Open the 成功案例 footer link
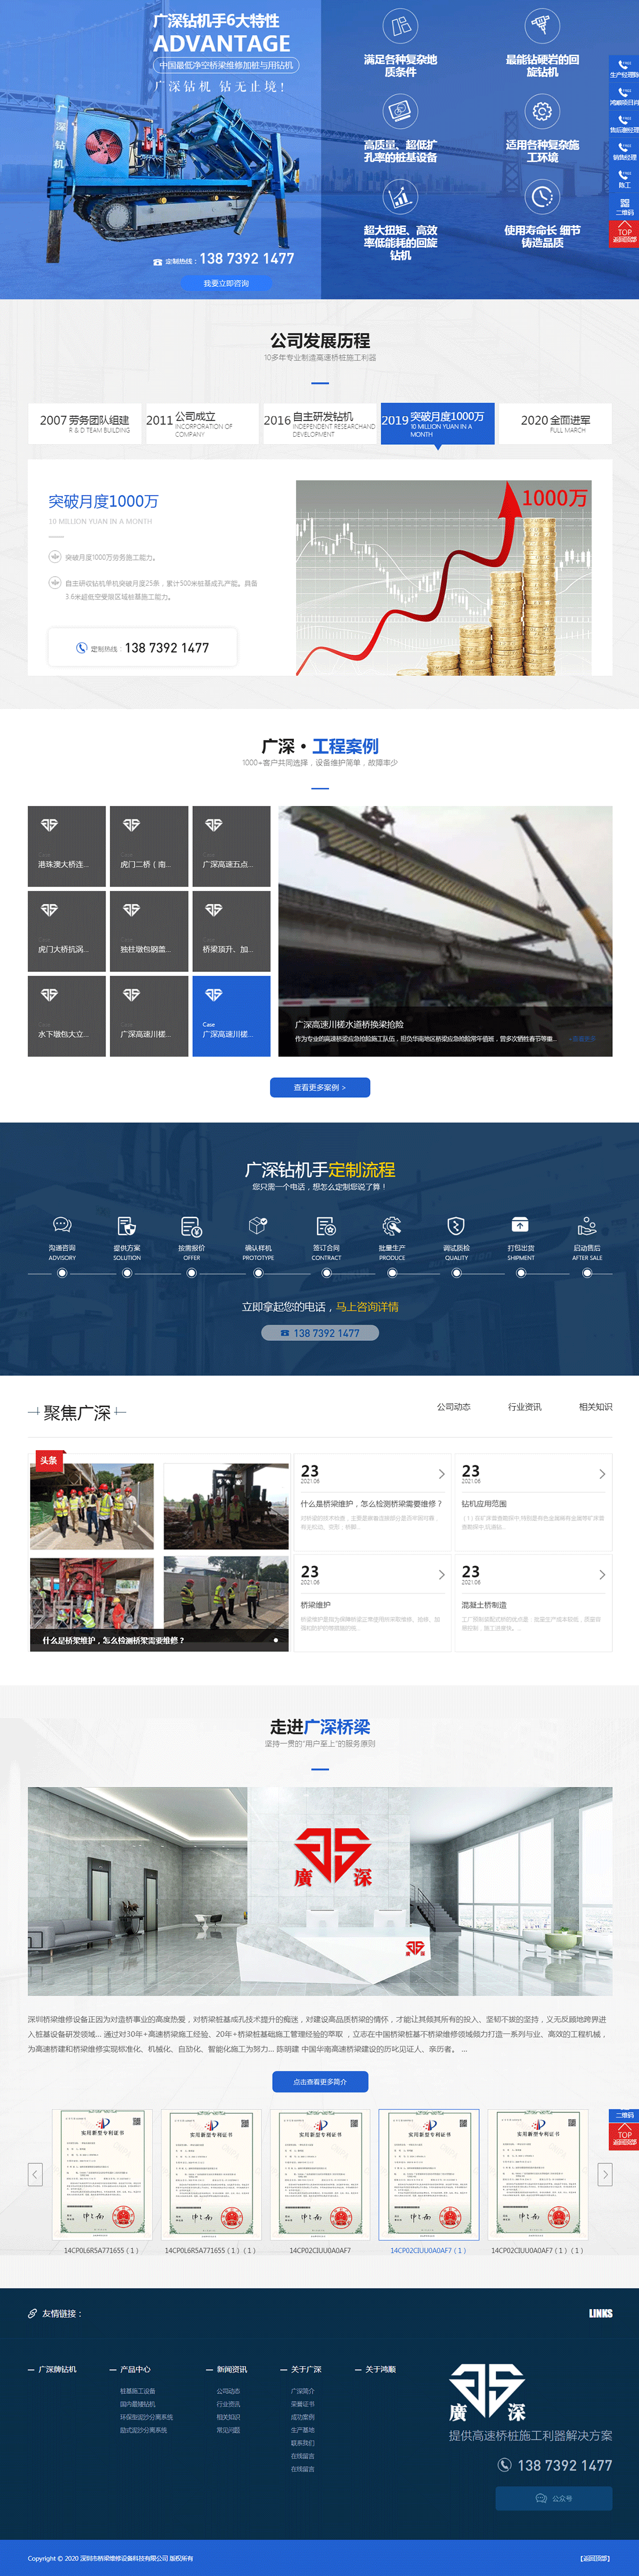This screenshot has width=639, height=2576. 302,2417
